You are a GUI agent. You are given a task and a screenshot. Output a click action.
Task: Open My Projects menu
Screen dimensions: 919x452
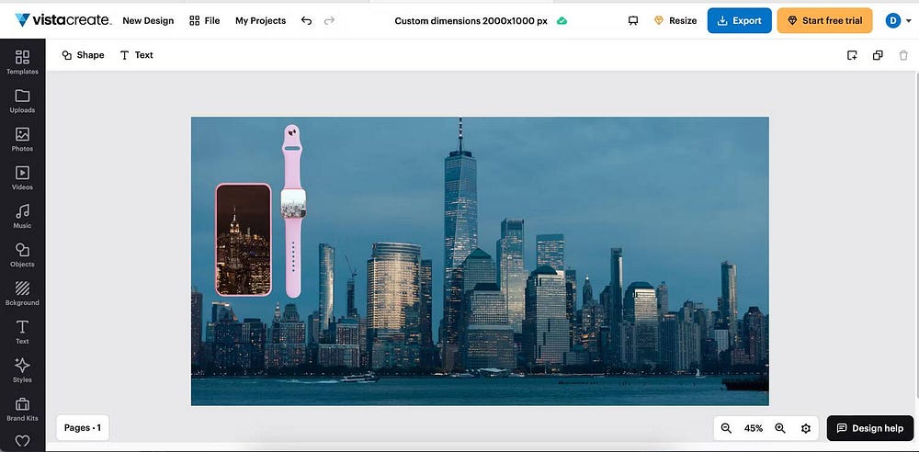tap(260, 20)
